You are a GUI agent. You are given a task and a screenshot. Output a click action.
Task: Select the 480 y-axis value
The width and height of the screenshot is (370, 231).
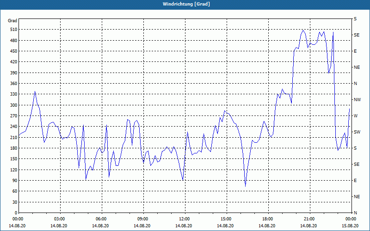click(14, 41)
